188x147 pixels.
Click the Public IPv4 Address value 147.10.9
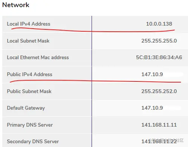pos(152,74)
